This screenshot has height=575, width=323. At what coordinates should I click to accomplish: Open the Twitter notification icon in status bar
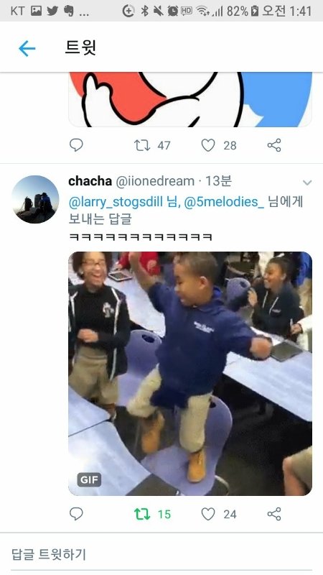coord(52,11)
